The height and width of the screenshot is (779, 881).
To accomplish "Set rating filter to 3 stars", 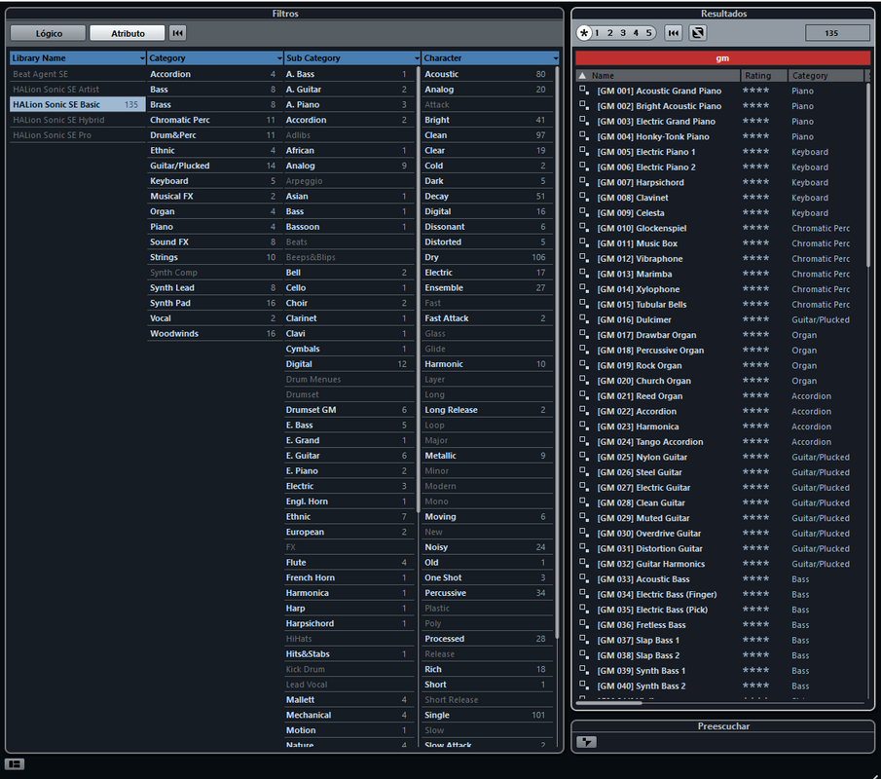I will pos(623,33).
